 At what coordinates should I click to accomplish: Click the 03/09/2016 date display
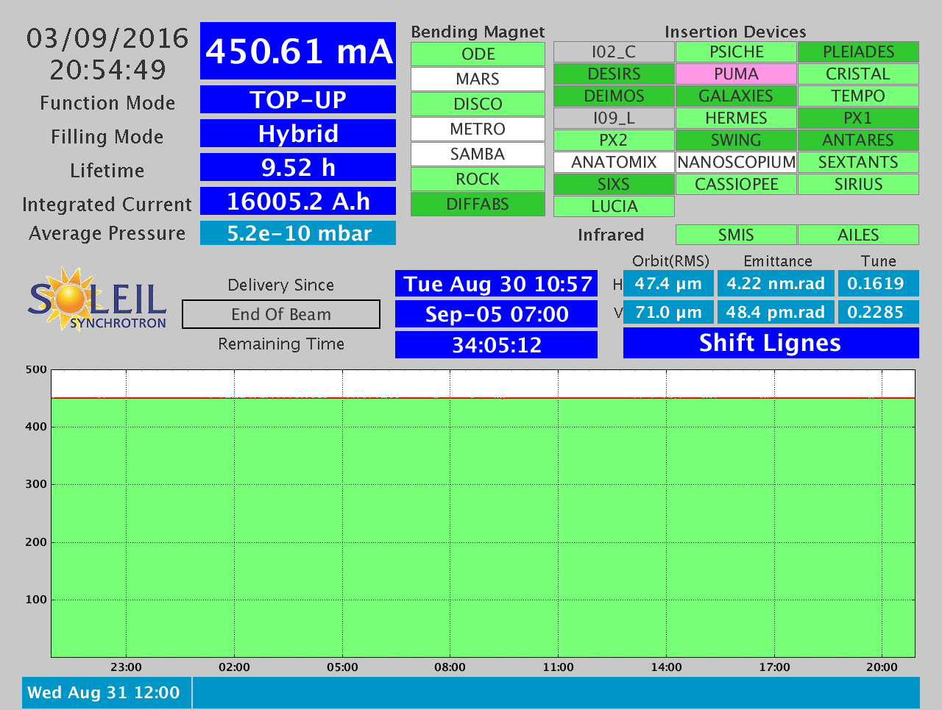pos(108,38)
